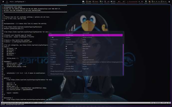Select the power-menu keybinding row
172x107 pixels.
[86, 55]
